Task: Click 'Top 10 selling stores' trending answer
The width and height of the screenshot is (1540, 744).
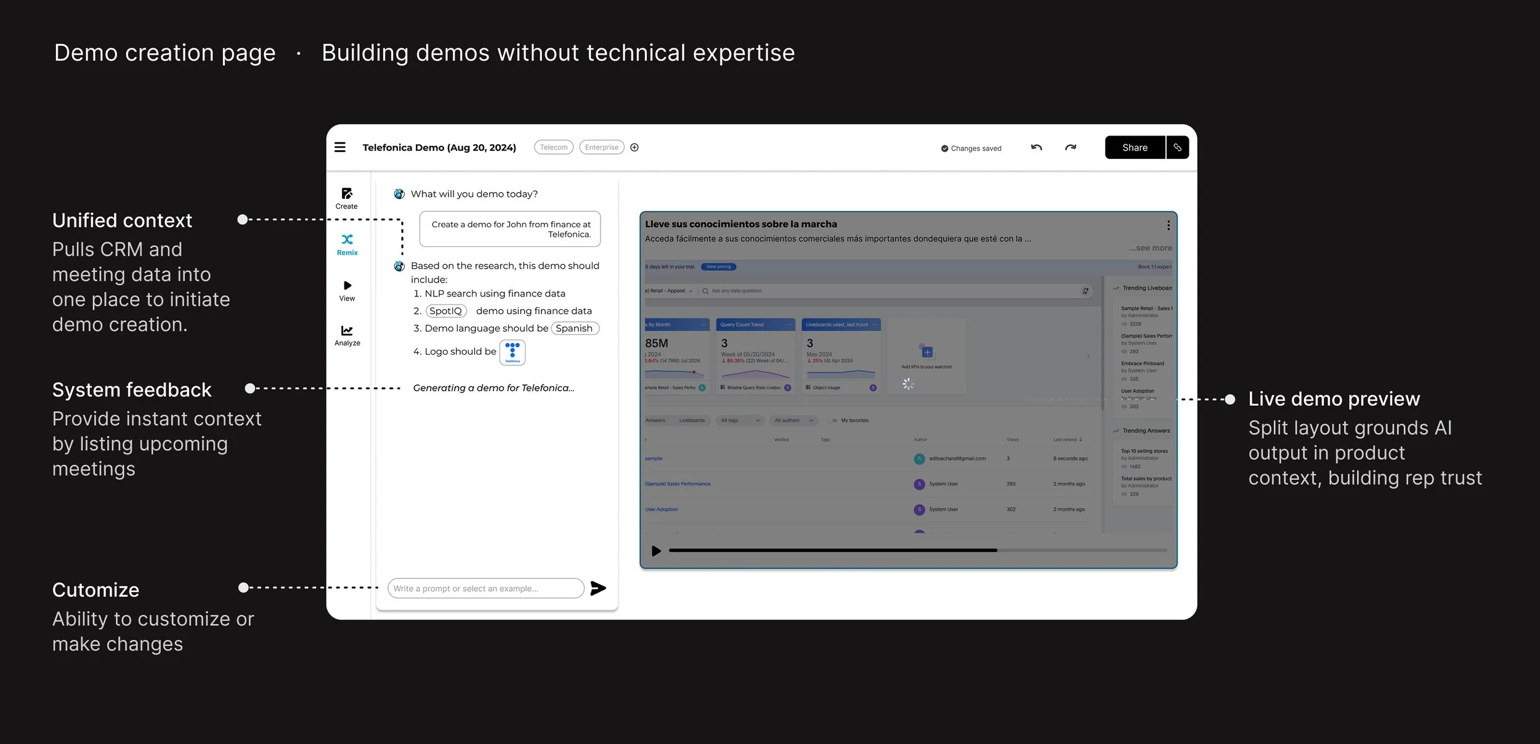Action: (1145, 451)
